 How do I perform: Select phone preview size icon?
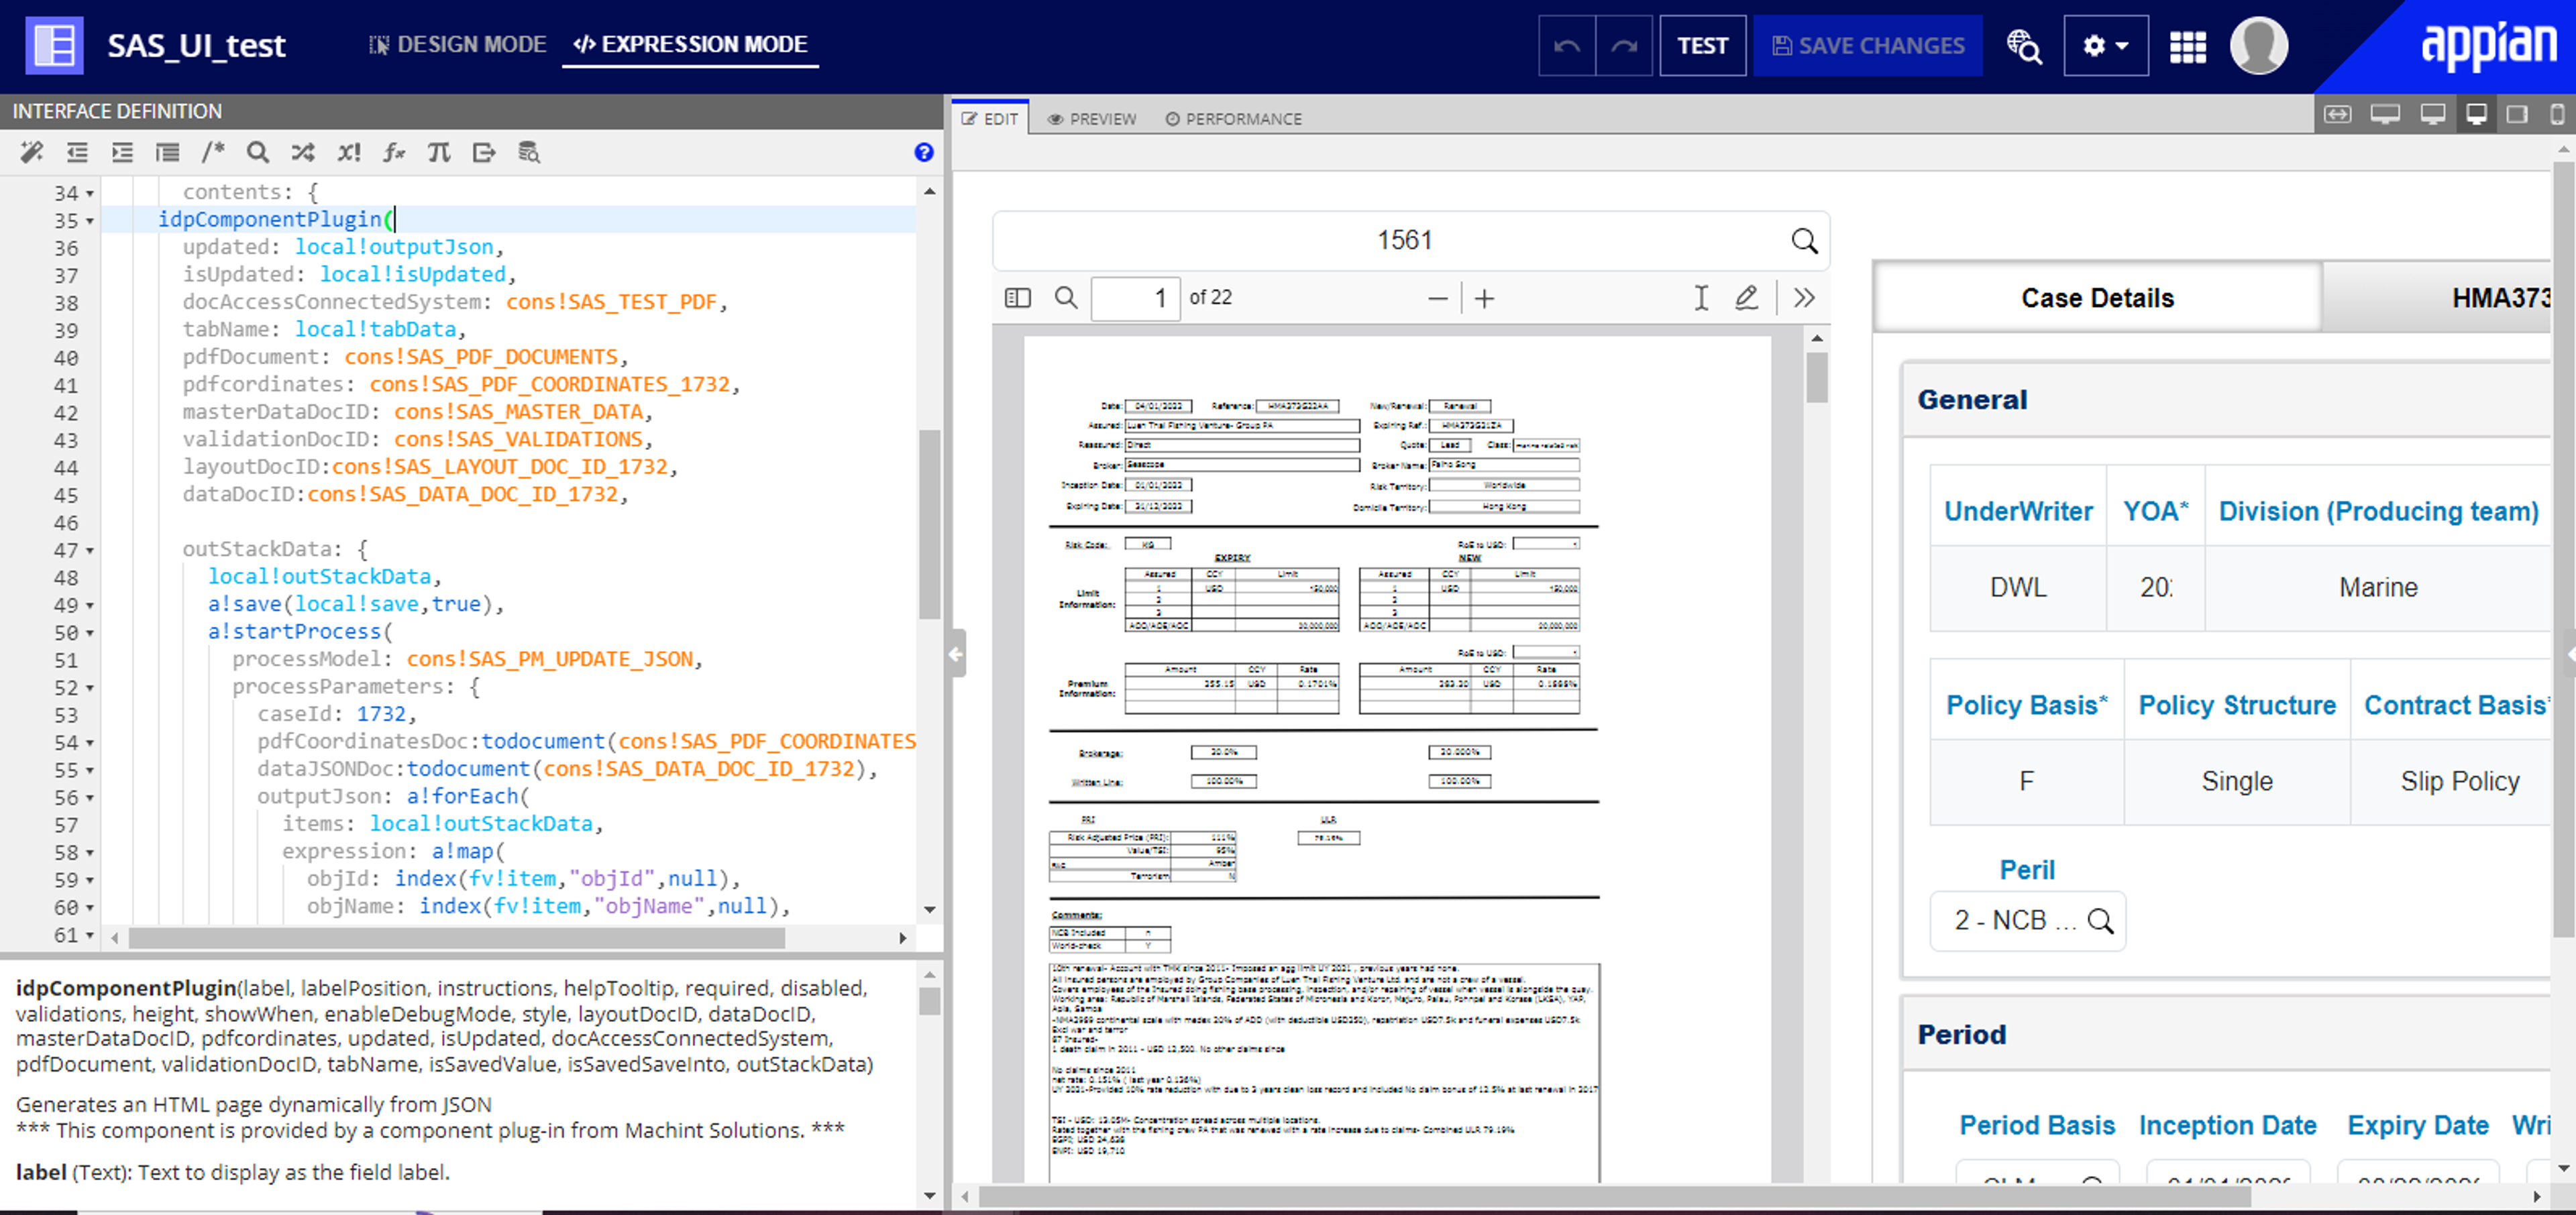point(2557,114)
